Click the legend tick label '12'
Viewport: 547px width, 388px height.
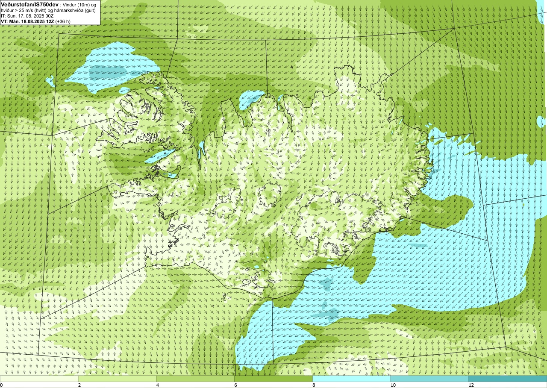pos(471,385)
